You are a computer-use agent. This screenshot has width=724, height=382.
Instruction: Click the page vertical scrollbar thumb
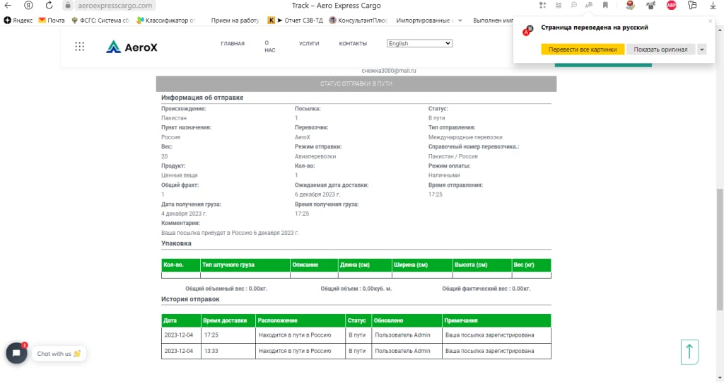coord(719,250)
